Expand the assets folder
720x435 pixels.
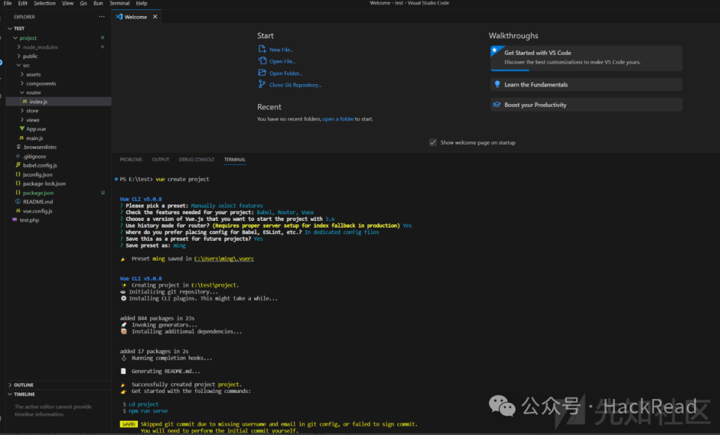click(21, 74)
